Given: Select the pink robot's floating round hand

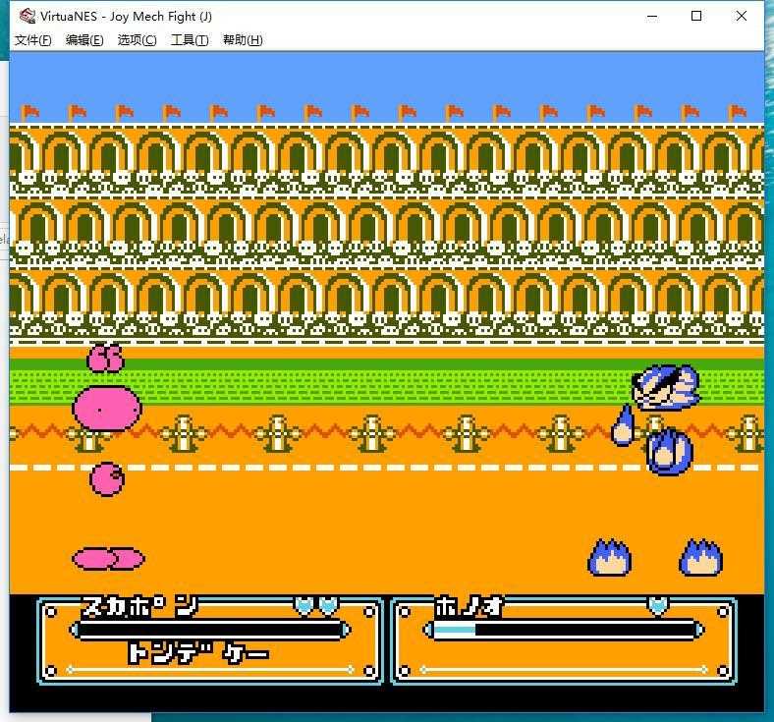Looking at the screenshot, I should (107, 478).
